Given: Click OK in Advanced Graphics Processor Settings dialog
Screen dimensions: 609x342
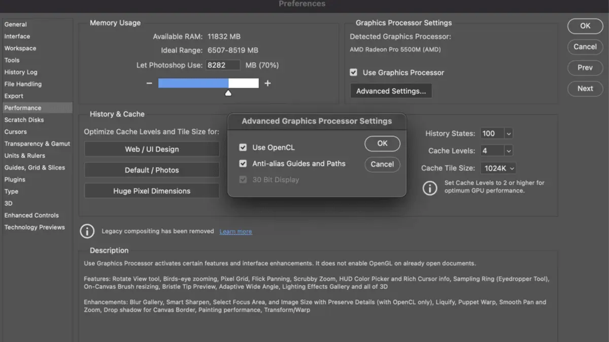Looking at the screenshot, I should (x=382, y=143).
